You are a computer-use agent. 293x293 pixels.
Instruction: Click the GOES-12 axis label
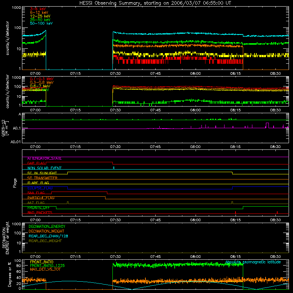(x=5, y=128)
